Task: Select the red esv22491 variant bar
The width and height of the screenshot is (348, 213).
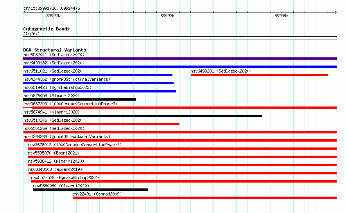Action: click(x=205, y=198)
